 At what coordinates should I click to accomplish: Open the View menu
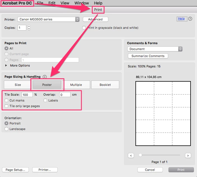(x=65, y=3)
